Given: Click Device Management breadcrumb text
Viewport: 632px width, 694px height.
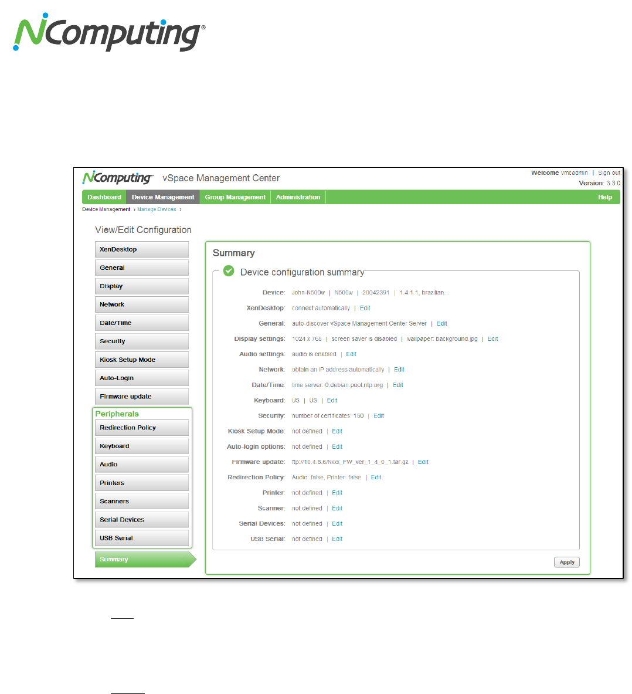Looking at the screenshot, I should coord(106,209).
